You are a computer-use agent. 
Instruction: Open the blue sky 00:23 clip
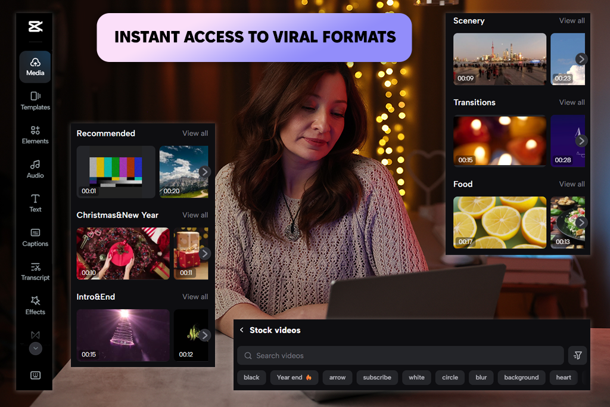coord(568,59)
